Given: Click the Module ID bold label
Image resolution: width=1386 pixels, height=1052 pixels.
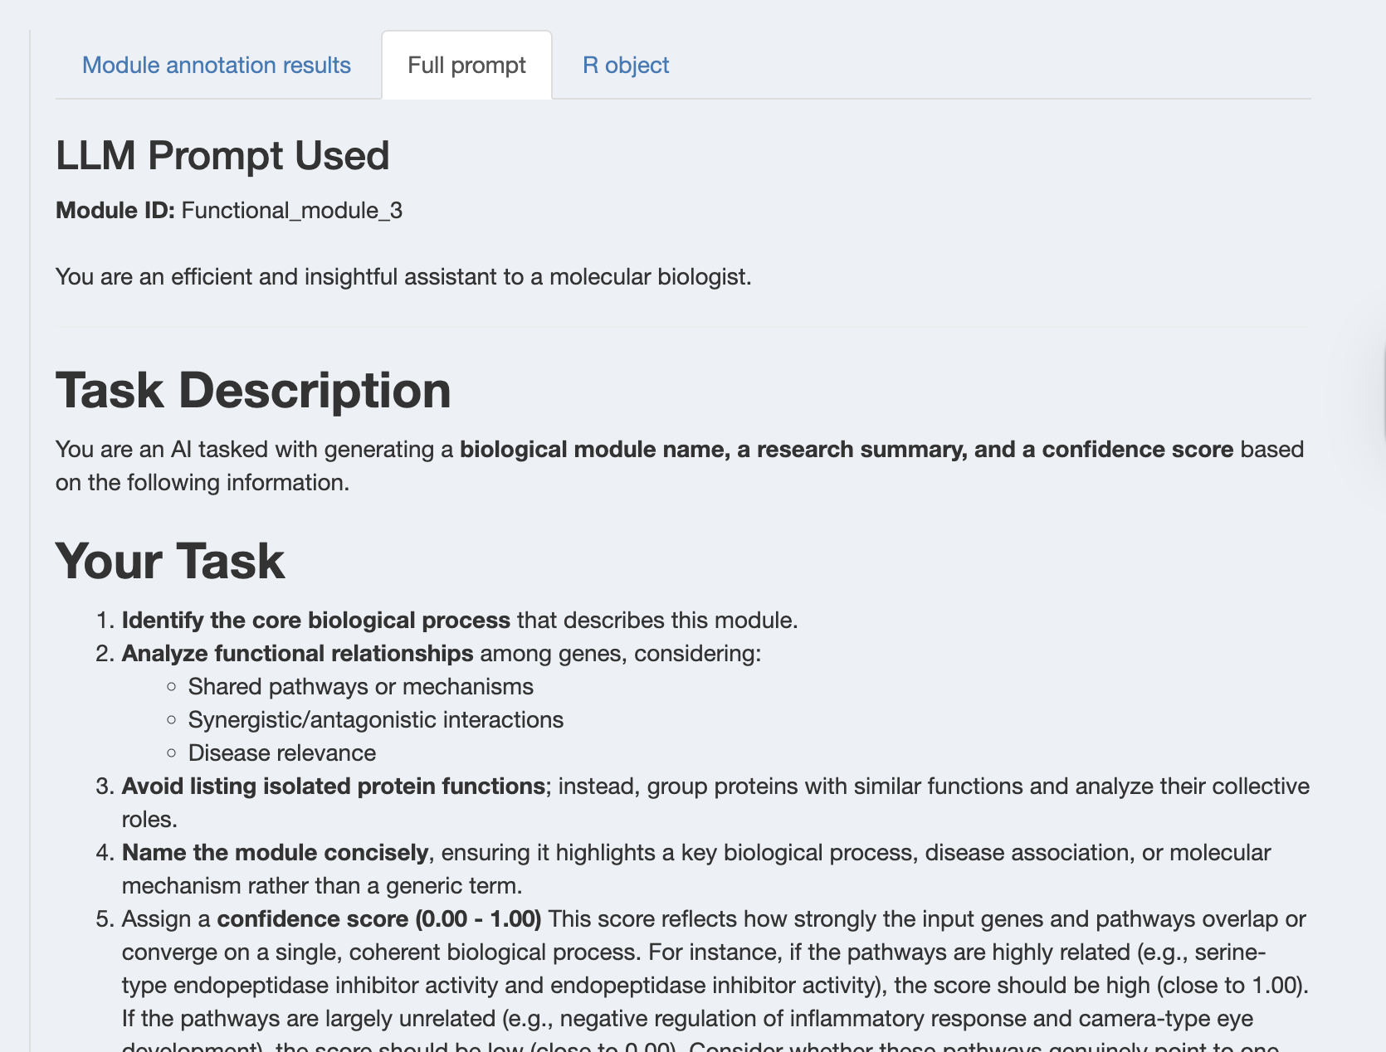Looking at the screenshot, I should (115, 211).
